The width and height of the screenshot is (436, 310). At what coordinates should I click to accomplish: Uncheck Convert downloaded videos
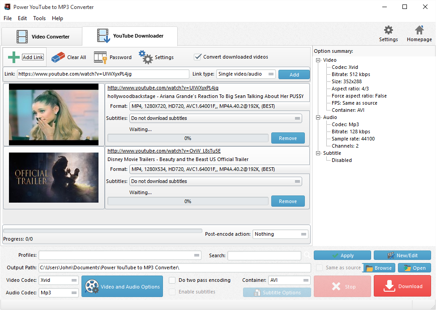pyautogui.click(x=197, y=57)
